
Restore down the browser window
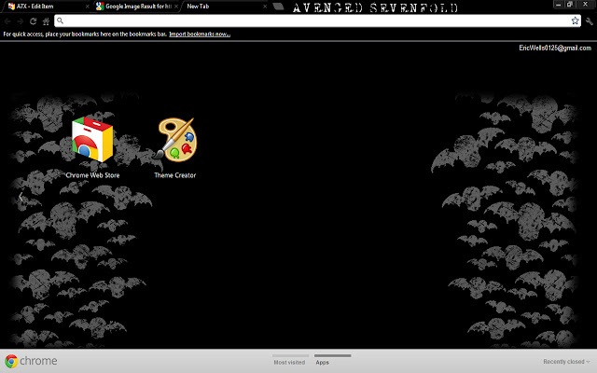click(x=570, y=5)
